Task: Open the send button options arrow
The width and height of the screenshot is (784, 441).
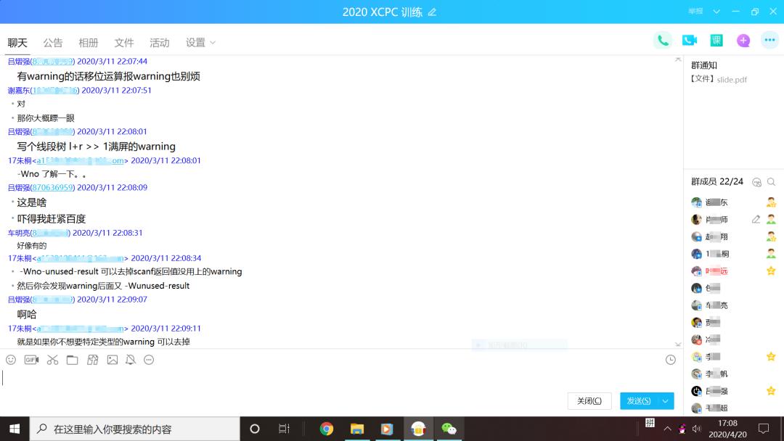Action: pyautogui.click(x=666, y=401)
